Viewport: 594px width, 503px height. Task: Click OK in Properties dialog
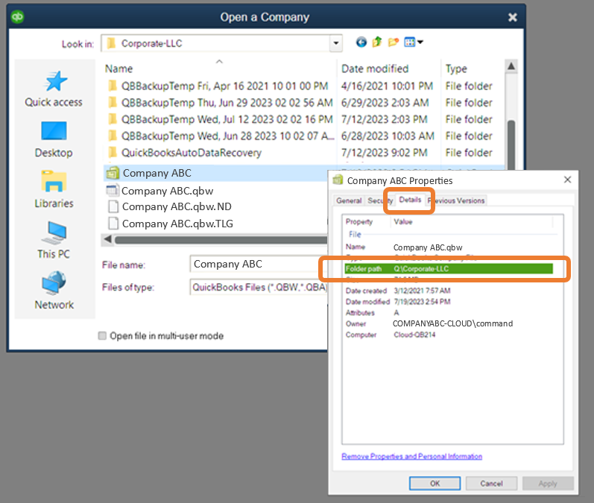435,484
